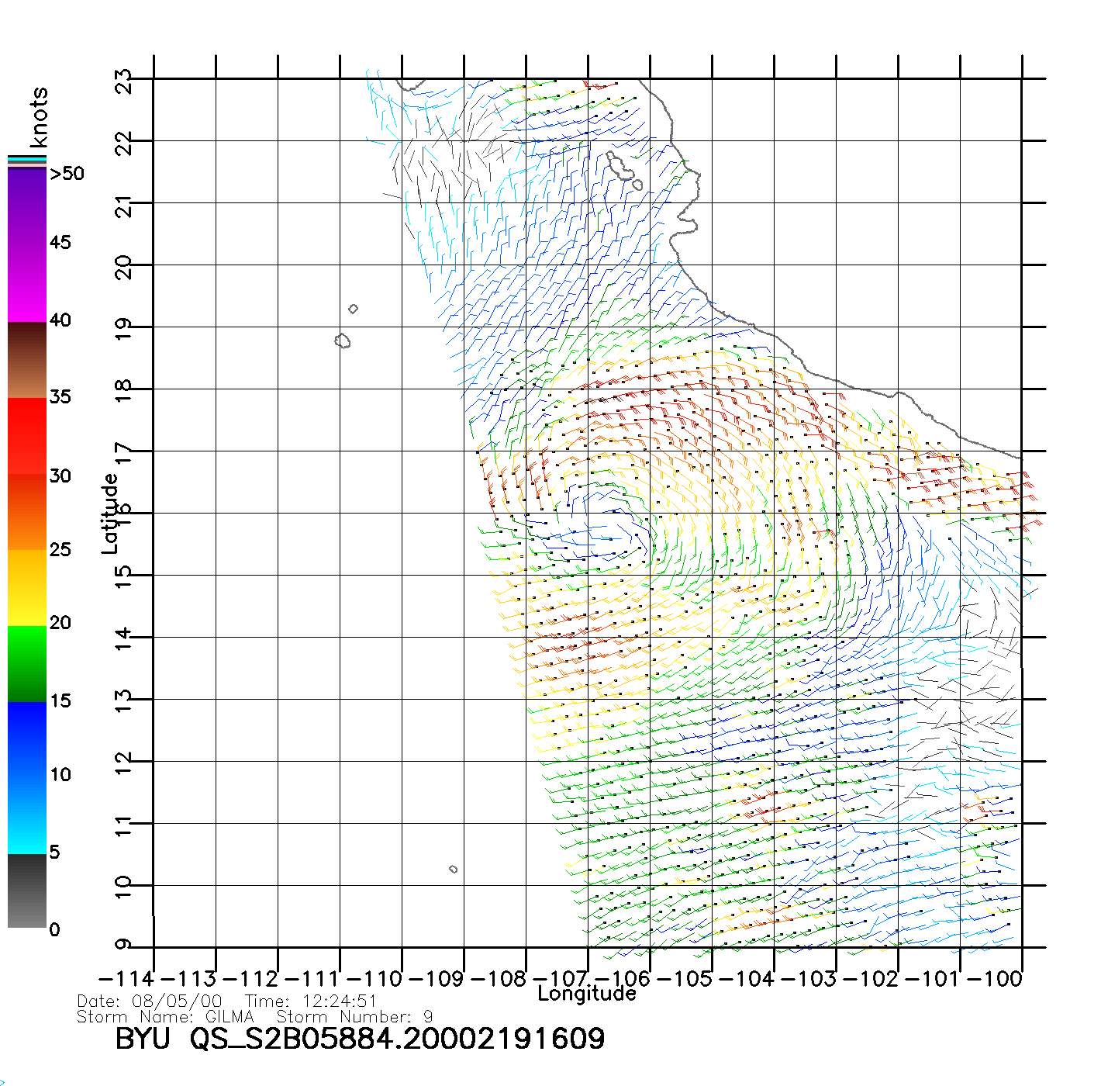Click the "Longitude" axis title
The image size is (1101, 1086).
(587, 994)
